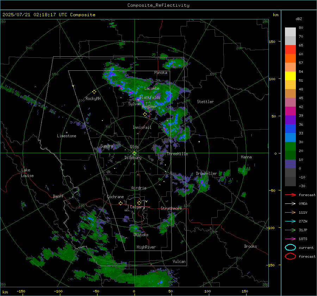This screenshot has height=296, width=317.
Task: Click the yellow diamond marker at Olds radar center
Action: [x=134, y=153]
